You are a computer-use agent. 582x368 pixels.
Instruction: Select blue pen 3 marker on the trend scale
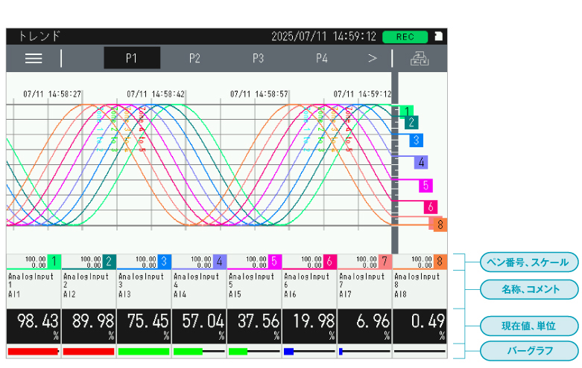(x=416, y=140)
